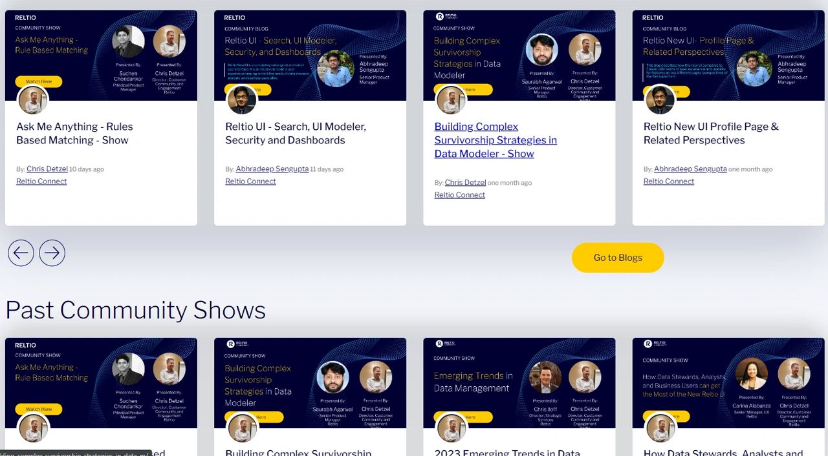This screenshot has width=828, height=456.
Task: Click author avatar on How Data Stewards card
Action: (660, 428)
